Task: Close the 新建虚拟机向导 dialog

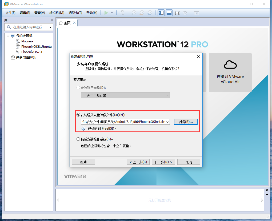Action: pyautogui.click(x=198, y=57)
